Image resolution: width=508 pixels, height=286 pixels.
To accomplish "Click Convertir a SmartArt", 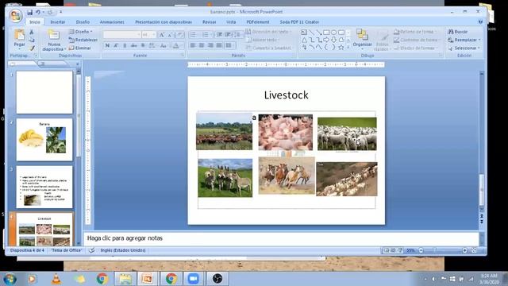I will [268, 48].
